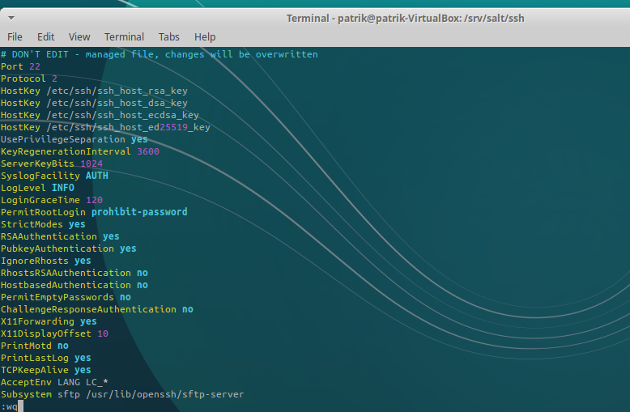Open the View menu
Image resolution: width=630 pixels, height=412 pixels.
click(79, 36)
